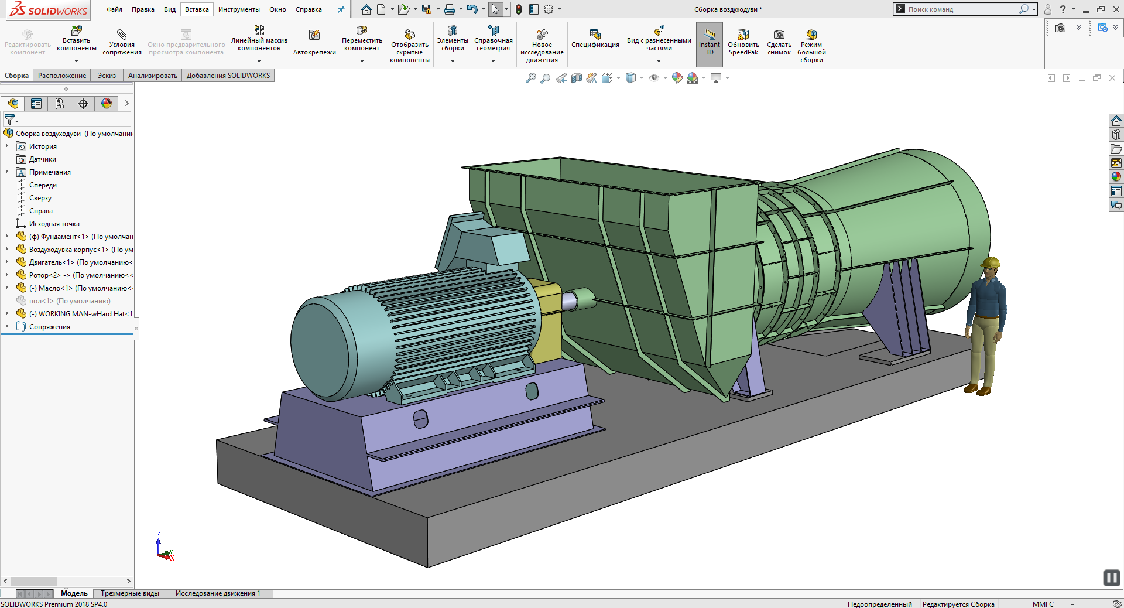This screenshot has width=1124, height=608.
Task: Open Инструменты menu
Action: click(239, 9)
